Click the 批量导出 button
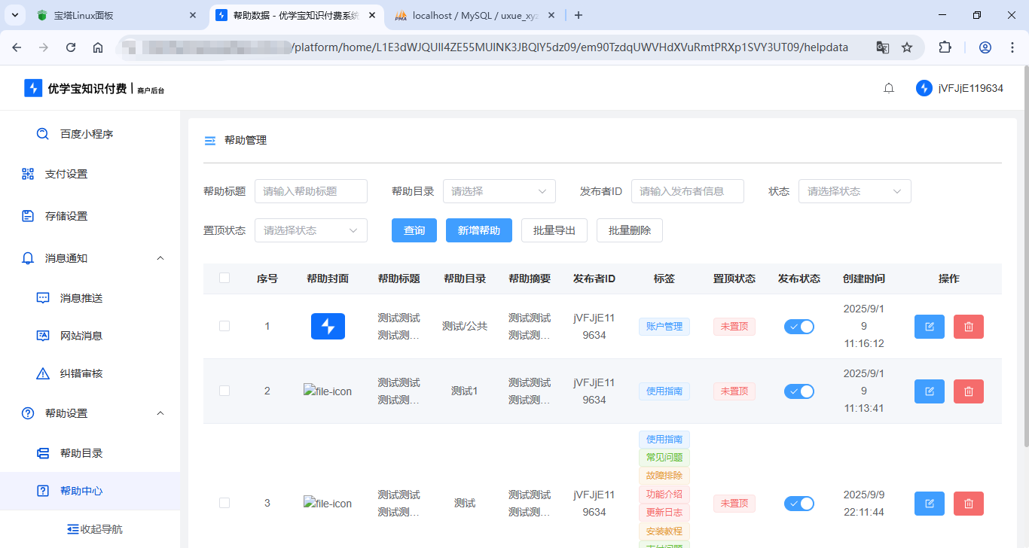The height and width of the screenshot is (548, 1029). pos(554,230)
